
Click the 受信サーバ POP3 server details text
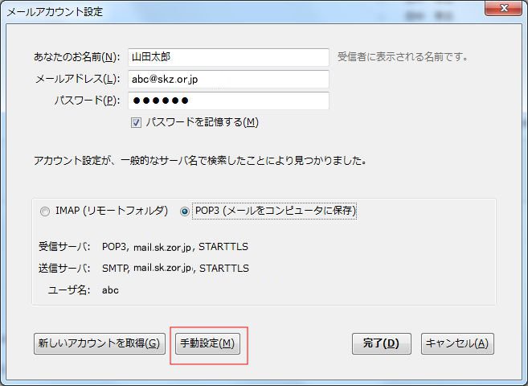(x=175, y=247)
